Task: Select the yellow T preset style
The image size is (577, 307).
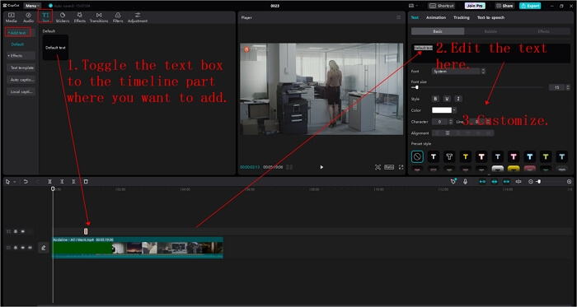Action: pyautogui.click(x=466, y=157)
